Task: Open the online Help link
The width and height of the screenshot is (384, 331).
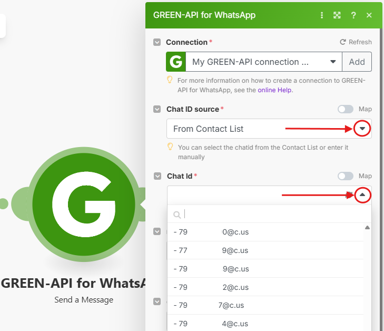Action: (274, 90)
